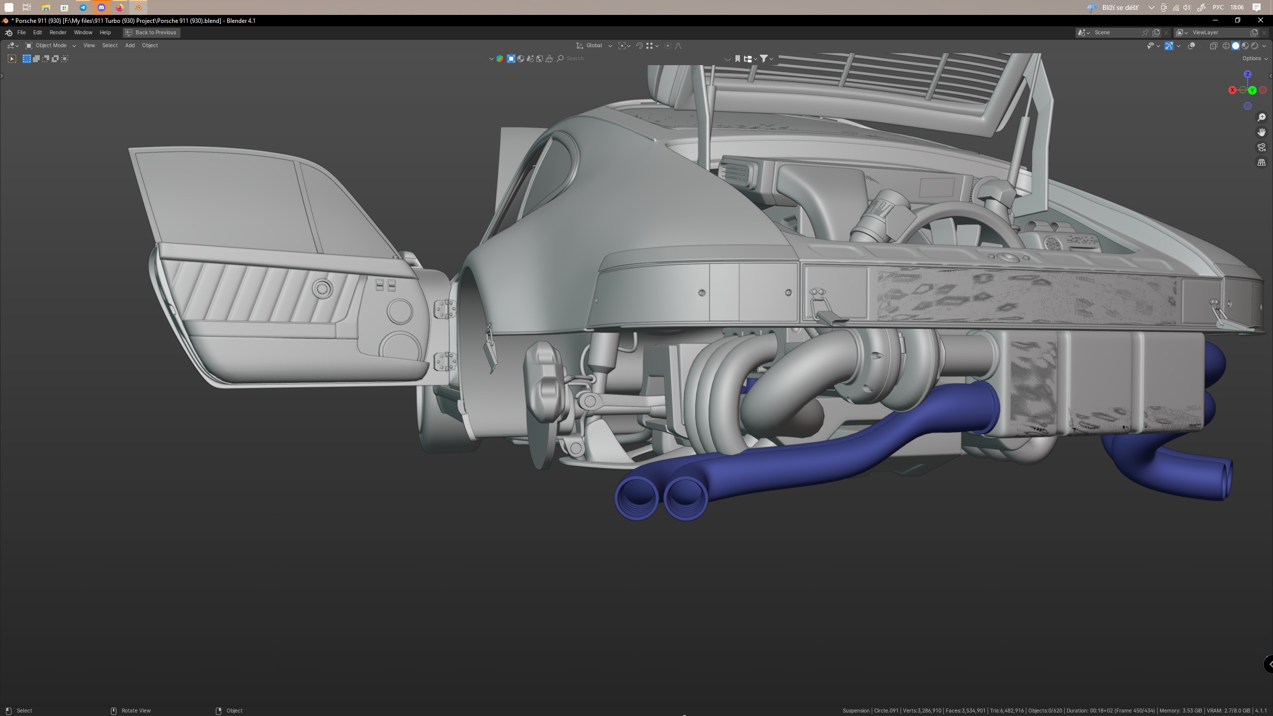
Task: Create a new scene copy button
Action: (1156, 32)
